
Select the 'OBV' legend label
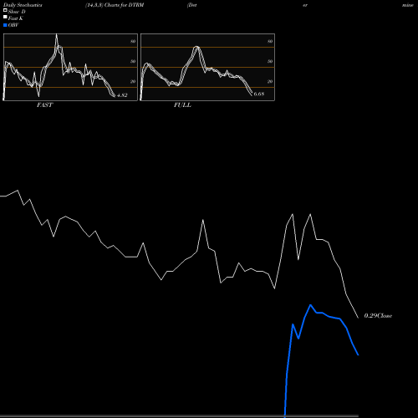click(13, 25)
